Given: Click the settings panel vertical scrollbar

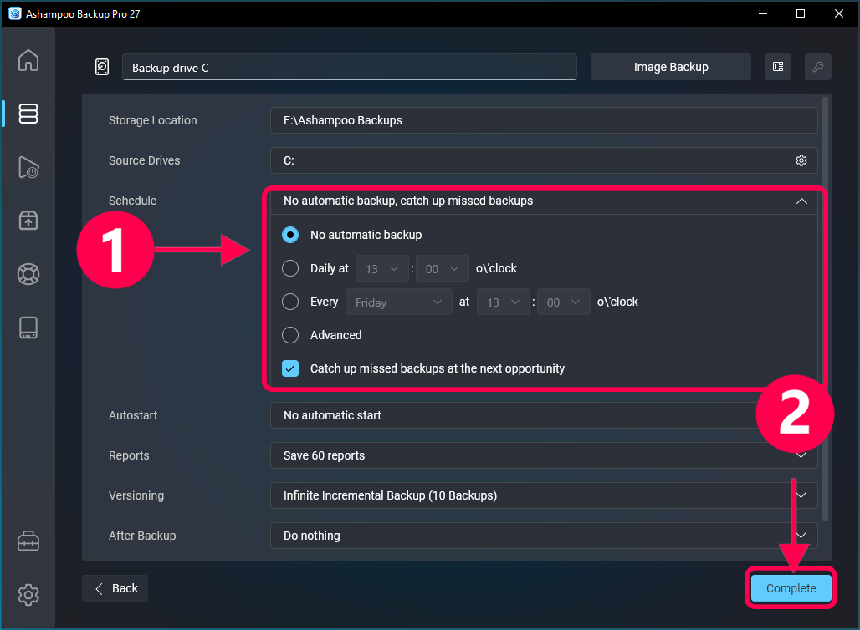Looking at the screenshot, I should pyautogui.click(x=825, y=308).
